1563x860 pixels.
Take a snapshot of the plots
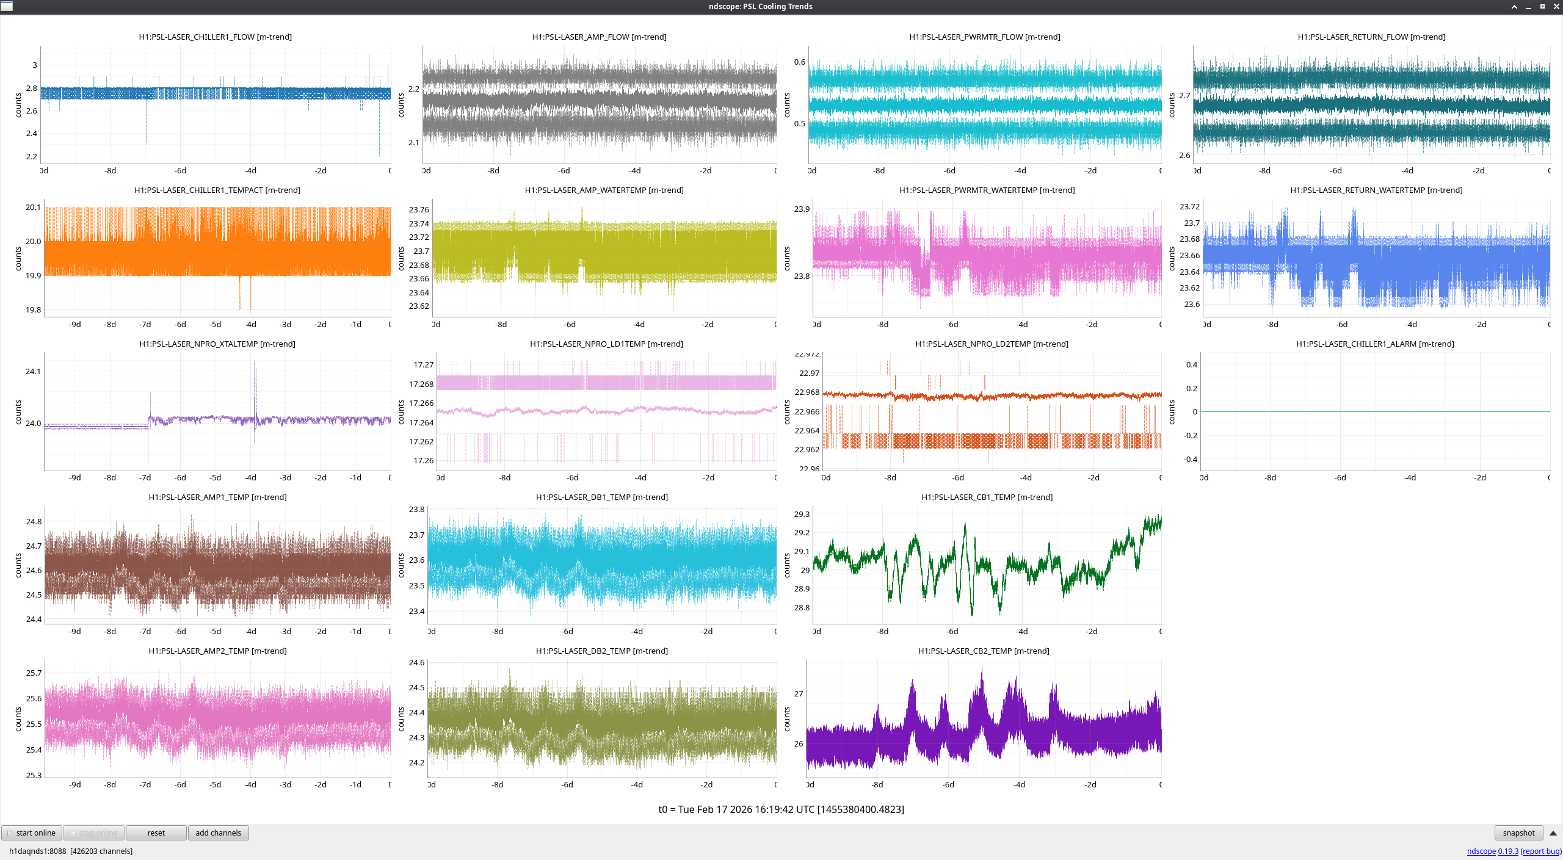click(1518, 833)
